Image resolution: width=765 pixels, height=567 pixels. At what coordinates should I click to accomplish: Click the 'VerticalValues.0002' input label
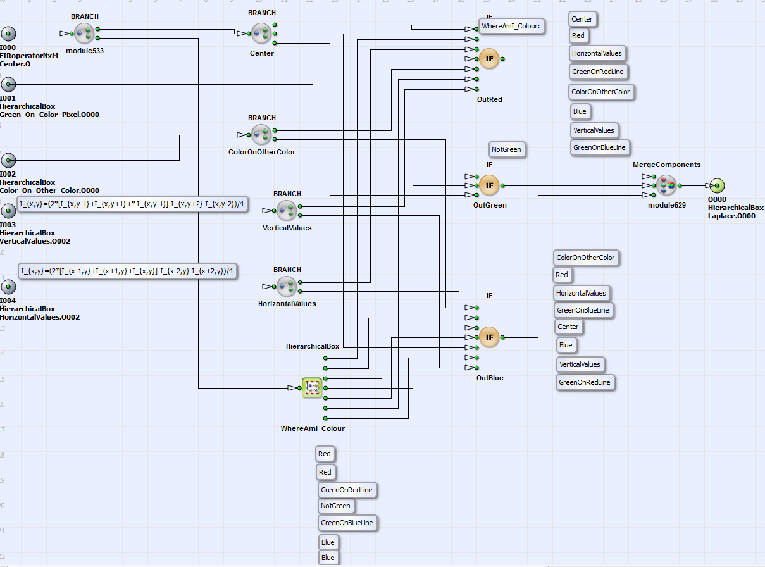coord(35,241)
